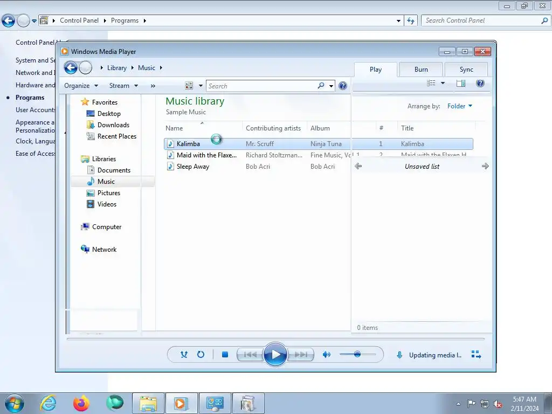The image size is (552, 414).
Task: Select Libraries in the navigation tree
Action: coord(104,159)
